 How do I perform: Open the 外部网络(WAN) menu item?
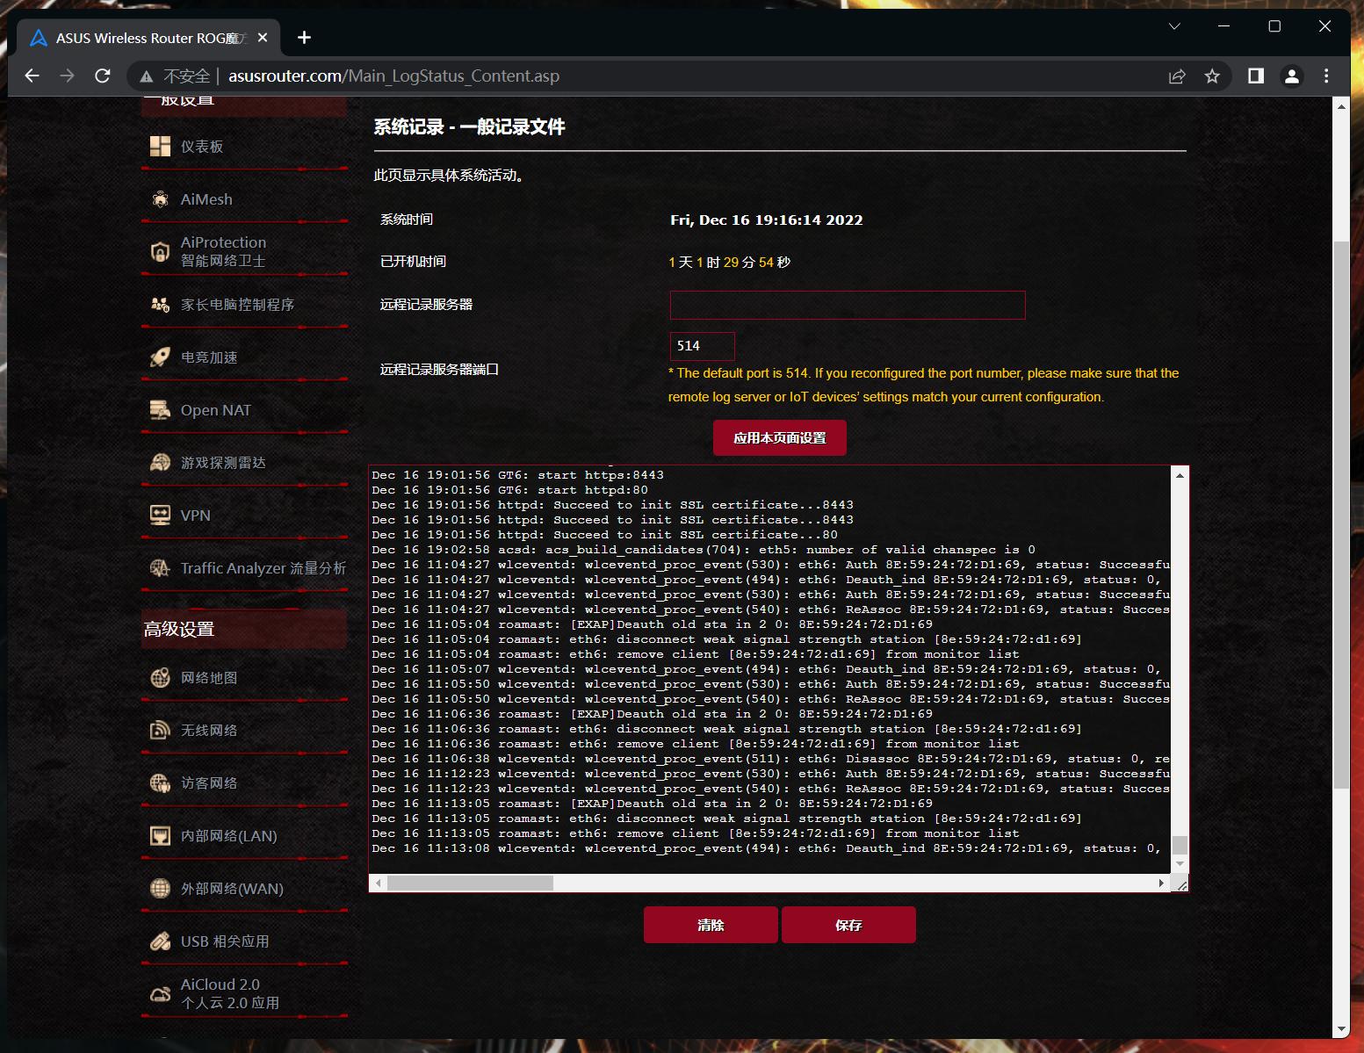click(x=232, y=889)
